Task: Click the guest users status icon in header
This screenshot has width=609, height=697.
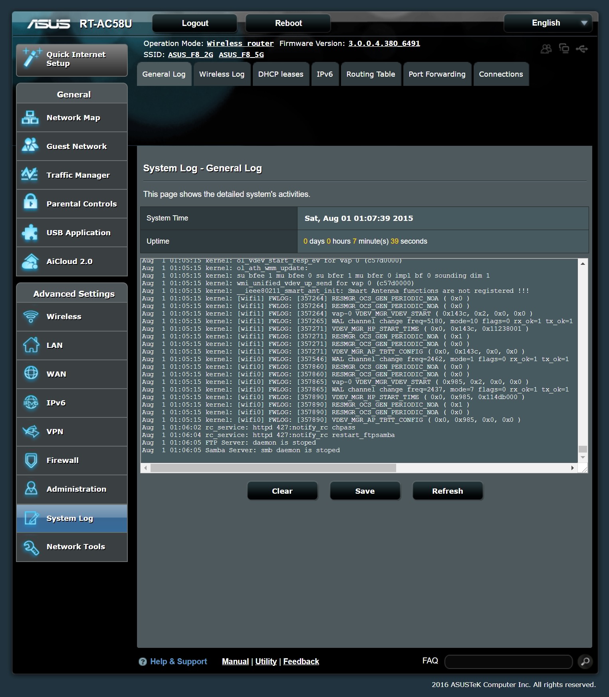Action: tap(546, 49)
